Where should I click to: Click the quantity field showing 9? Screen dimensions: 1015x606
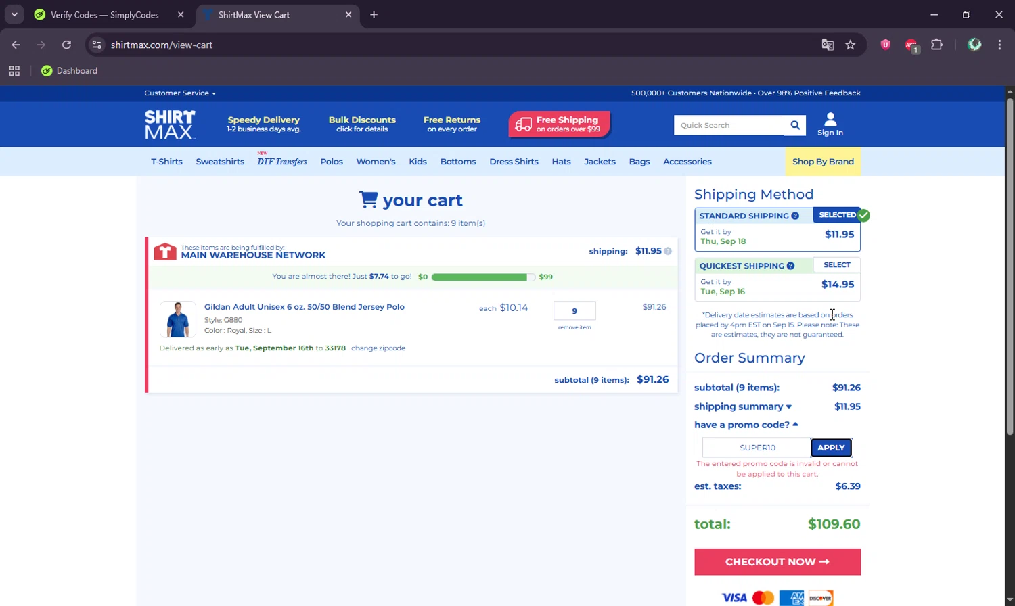click(x=574, y=311)
